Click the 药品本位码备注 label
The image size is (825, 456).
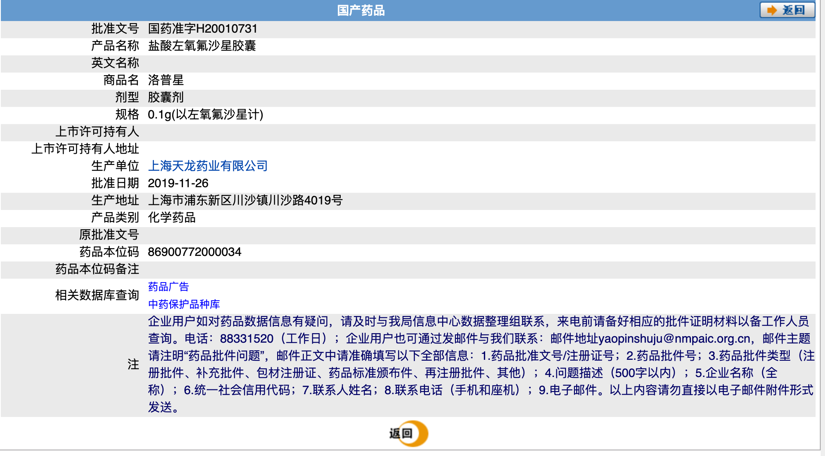coord(97,269)
